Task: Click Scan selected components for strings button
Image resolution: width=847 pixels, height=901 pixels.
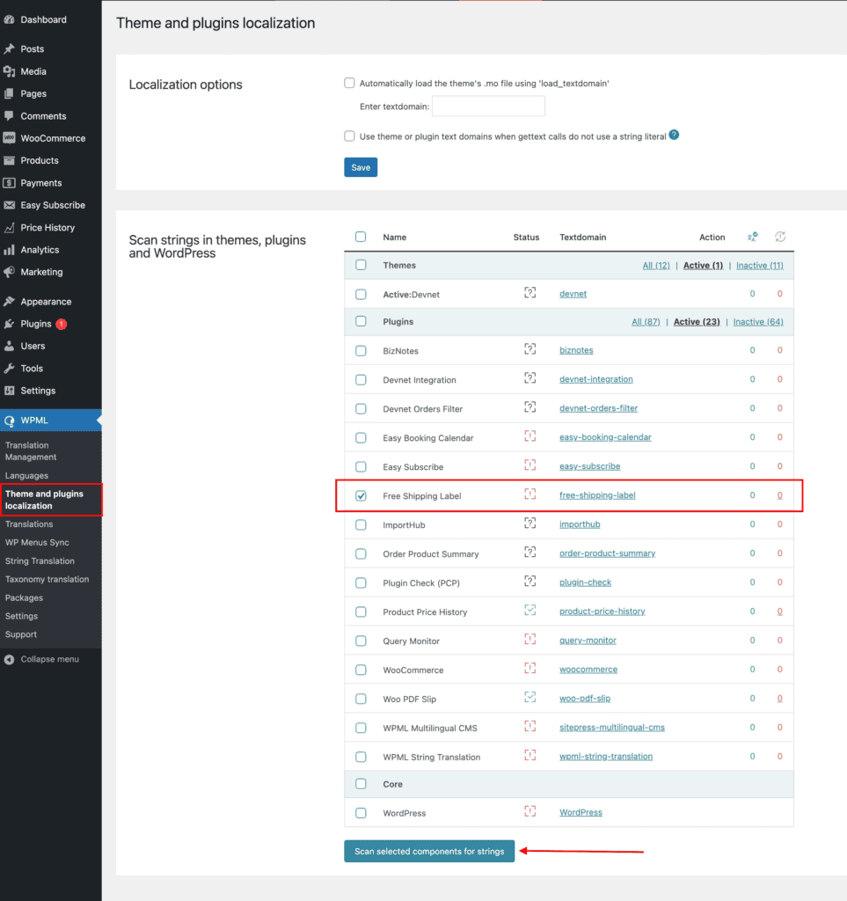Action: pos(429,852)
